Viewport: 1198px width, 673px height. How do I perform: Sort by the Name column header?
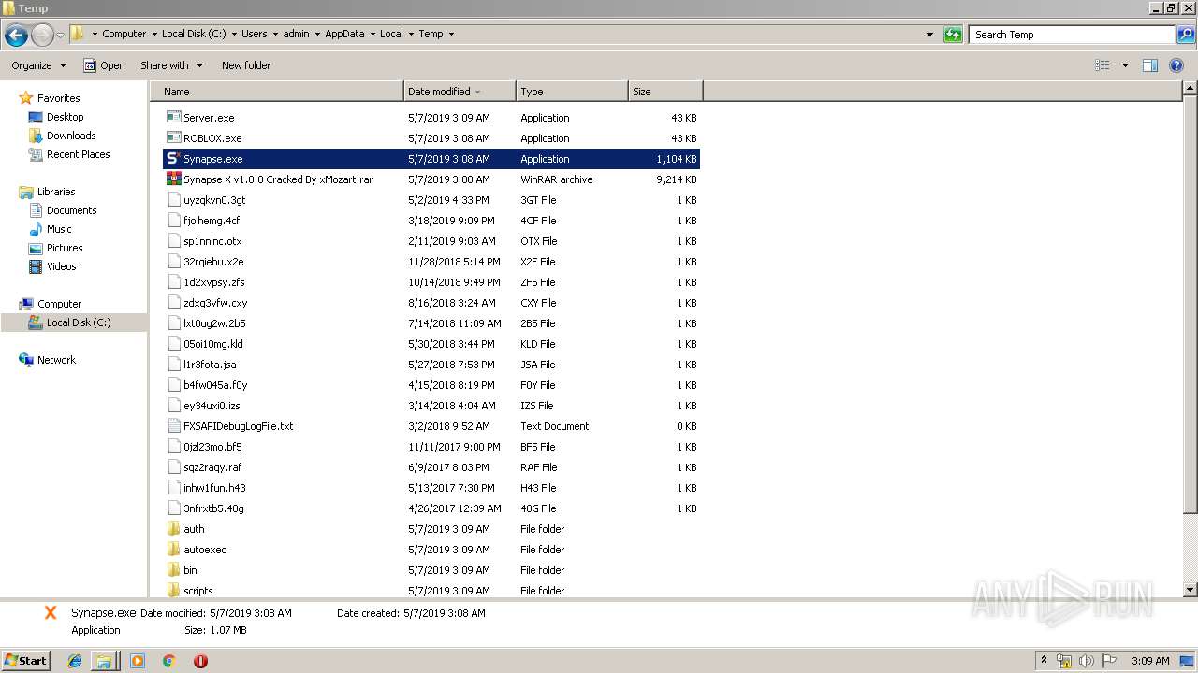click(276, 92)
